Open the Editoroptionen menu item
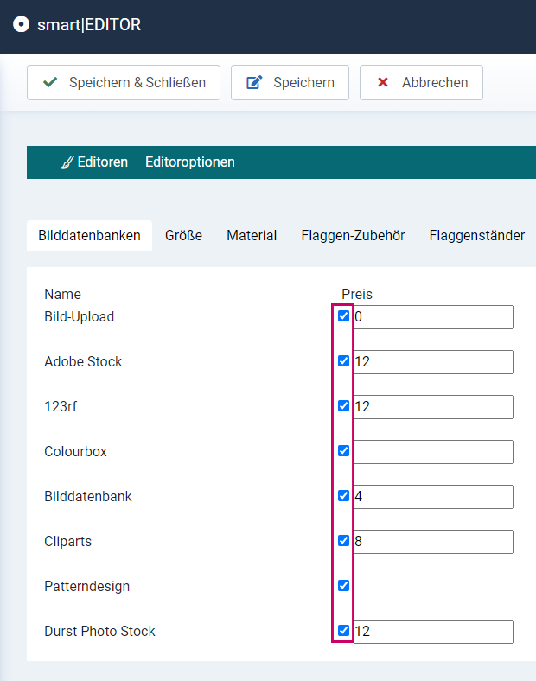The height and width of the screenshot is (681, 536). click(x=190, y=162)
